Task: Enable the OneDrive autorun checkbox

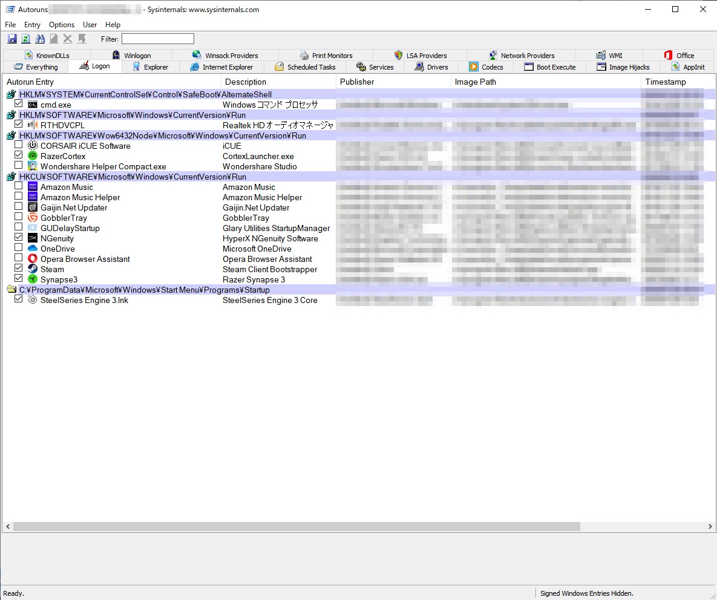Action: (x=18, y=247)
